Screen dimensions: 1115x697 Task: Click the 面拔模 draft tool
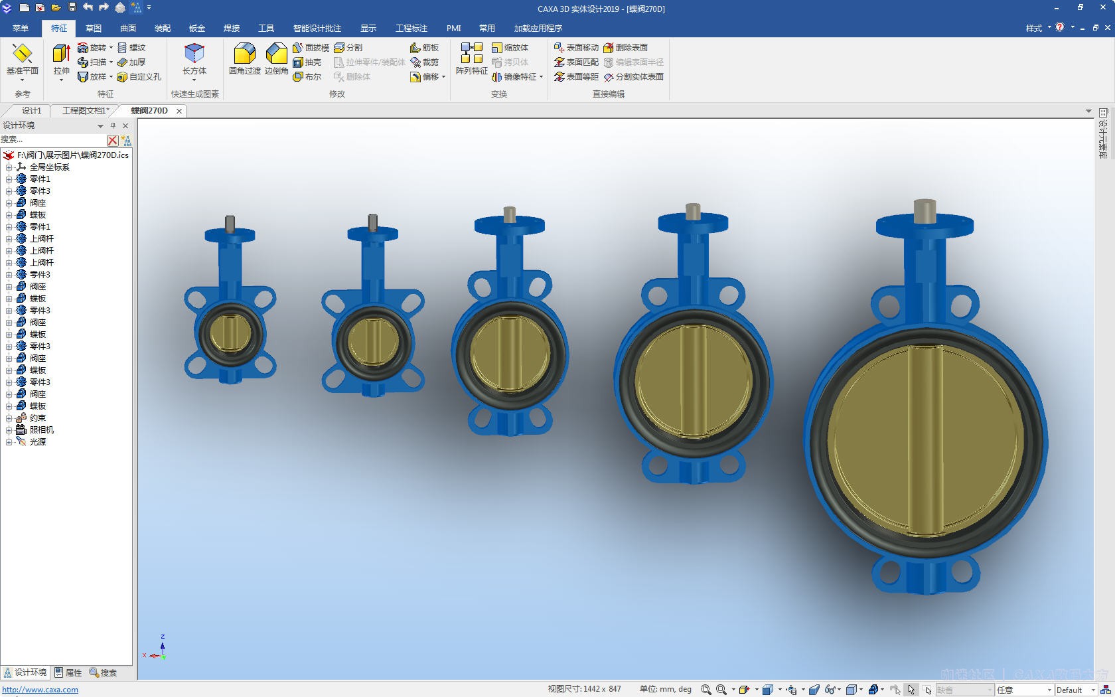[311, 48]
